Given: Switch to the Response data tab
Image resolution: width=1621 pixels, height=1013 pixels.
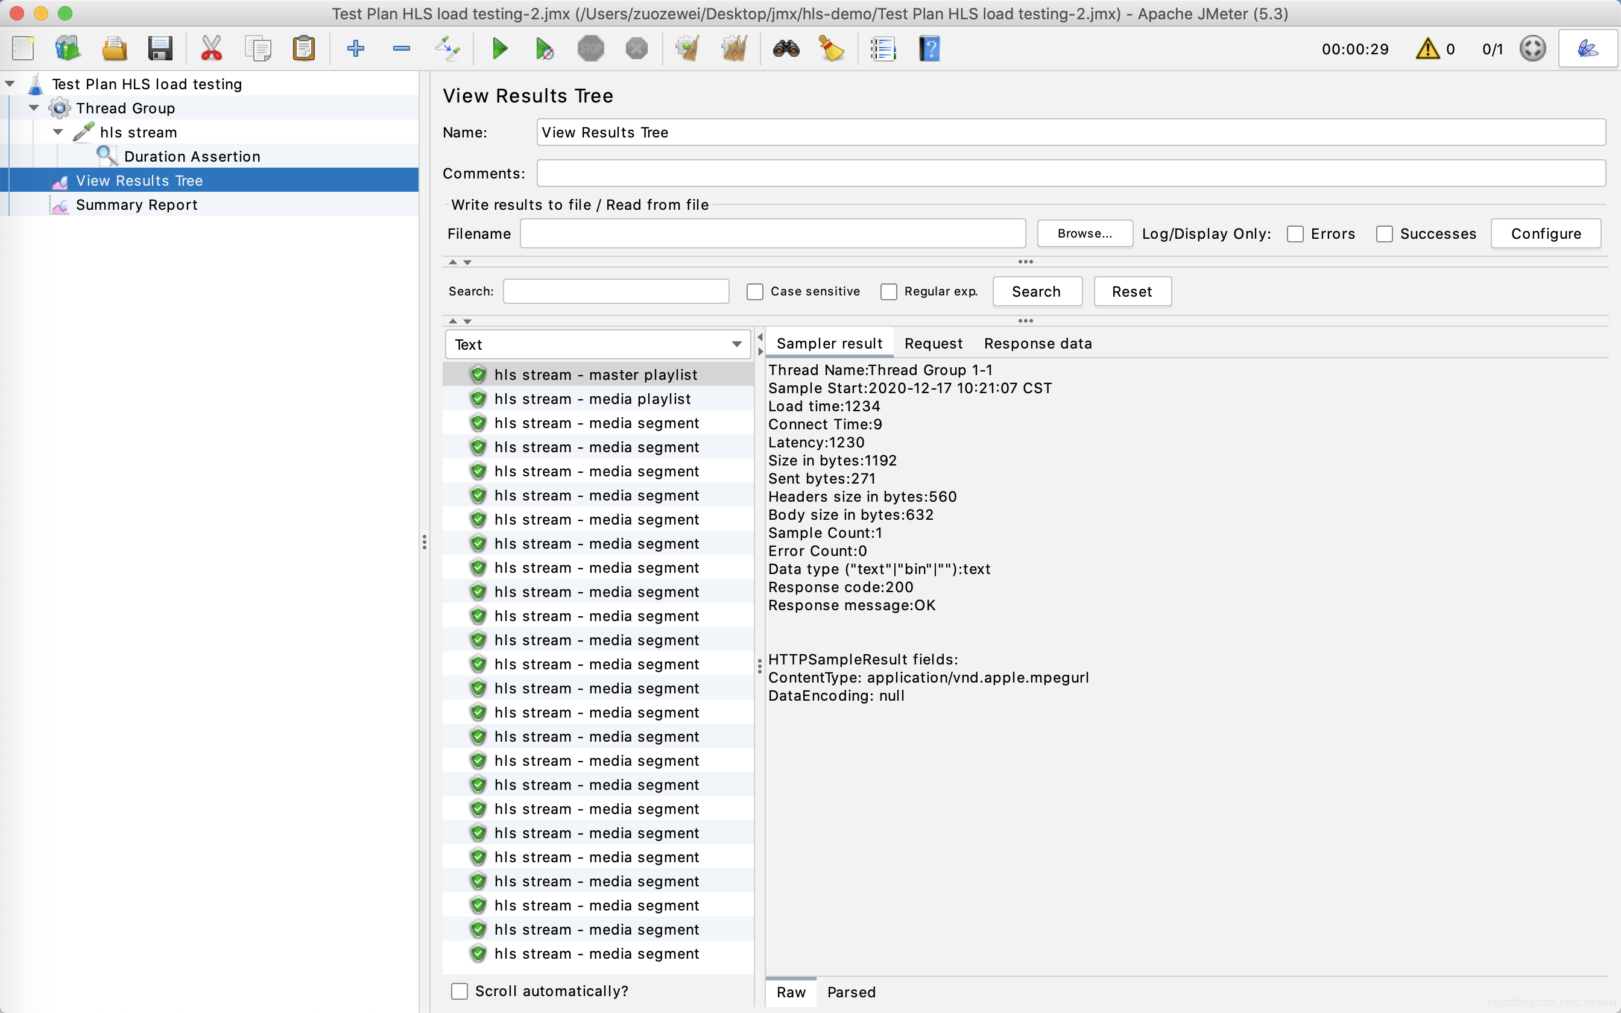Looking at the screenshot, I should tap(1038, 344).
